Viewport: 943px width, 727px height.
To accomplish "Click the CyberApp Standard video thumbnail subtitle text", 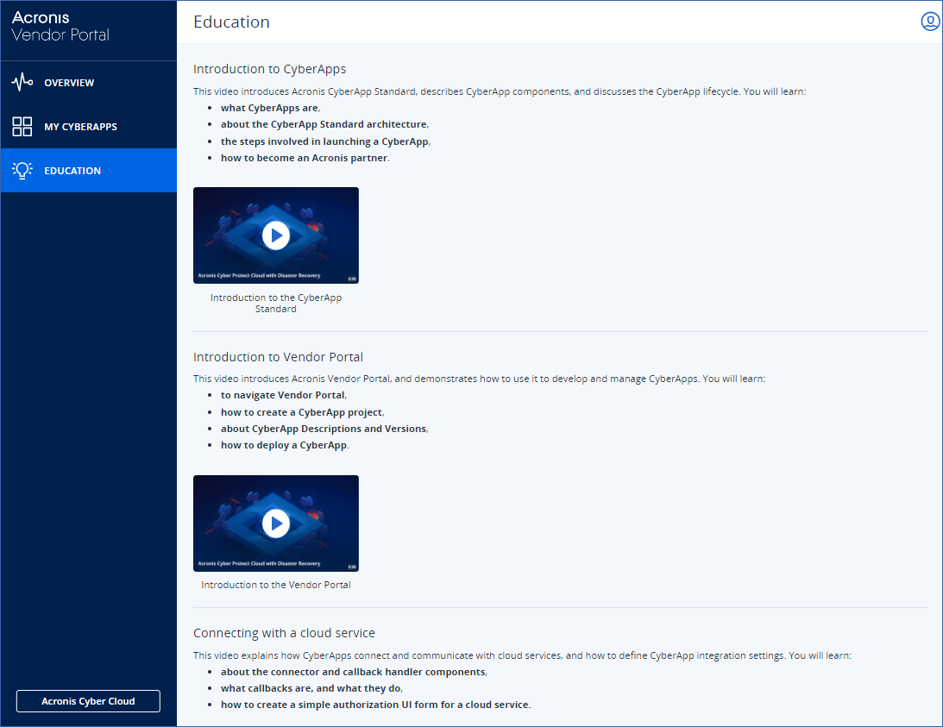I will pos(259,275).
